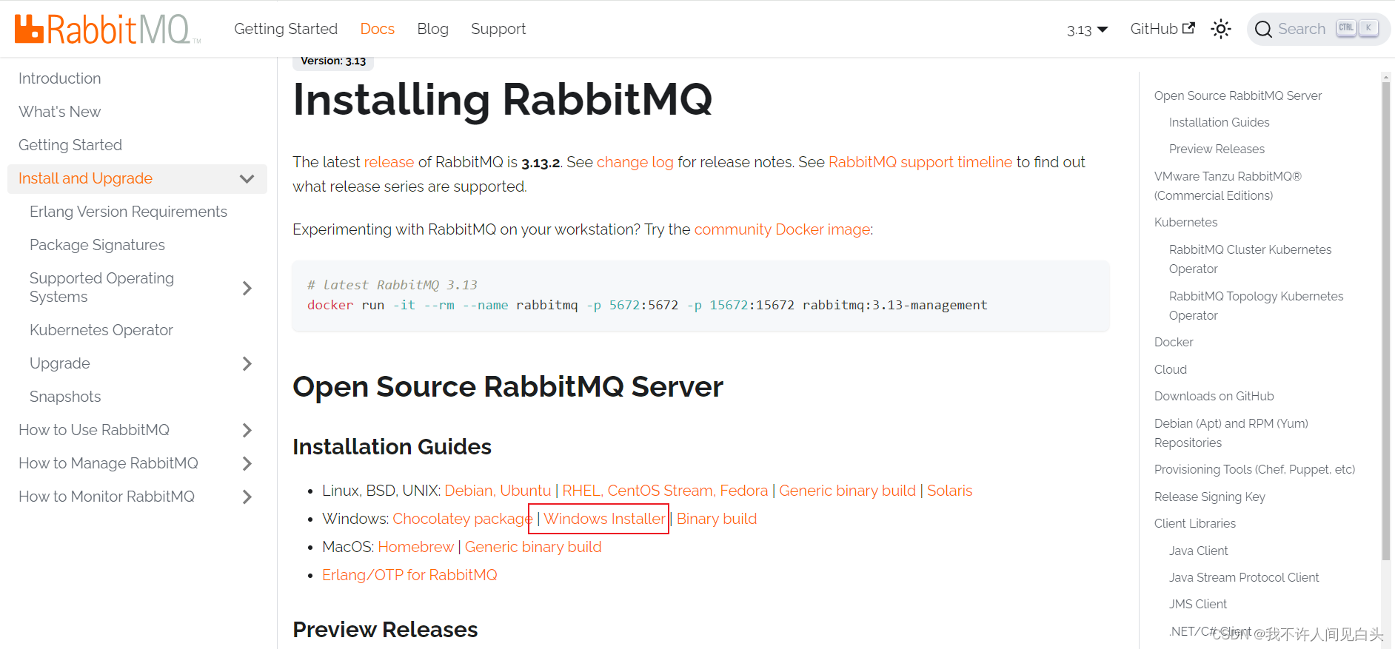
Task: Open the RabbitMQ logo home link
Action: point(107,29)
